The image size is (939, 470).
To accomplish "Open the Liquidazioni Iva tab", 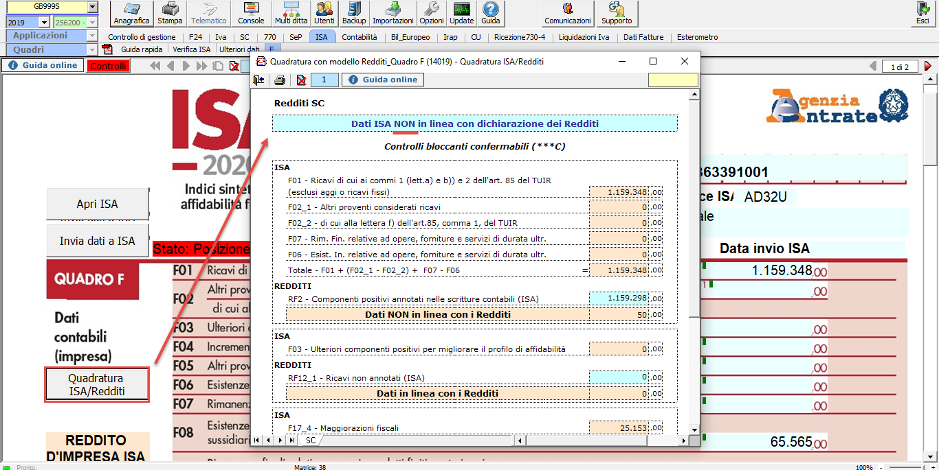I will pyautogui.click(x=584, y=37).
